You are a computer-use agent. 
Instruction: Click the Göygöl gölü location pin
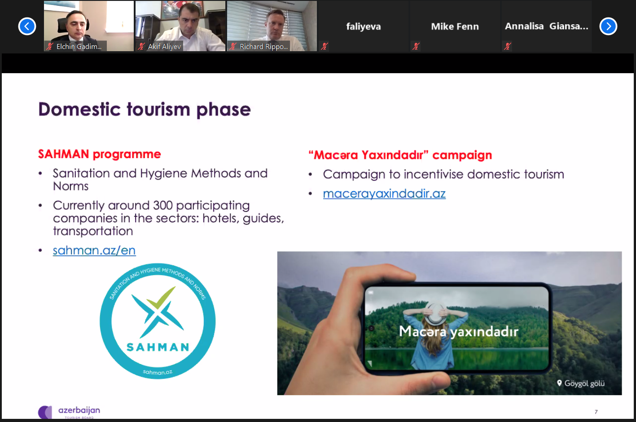coord(559,383)
